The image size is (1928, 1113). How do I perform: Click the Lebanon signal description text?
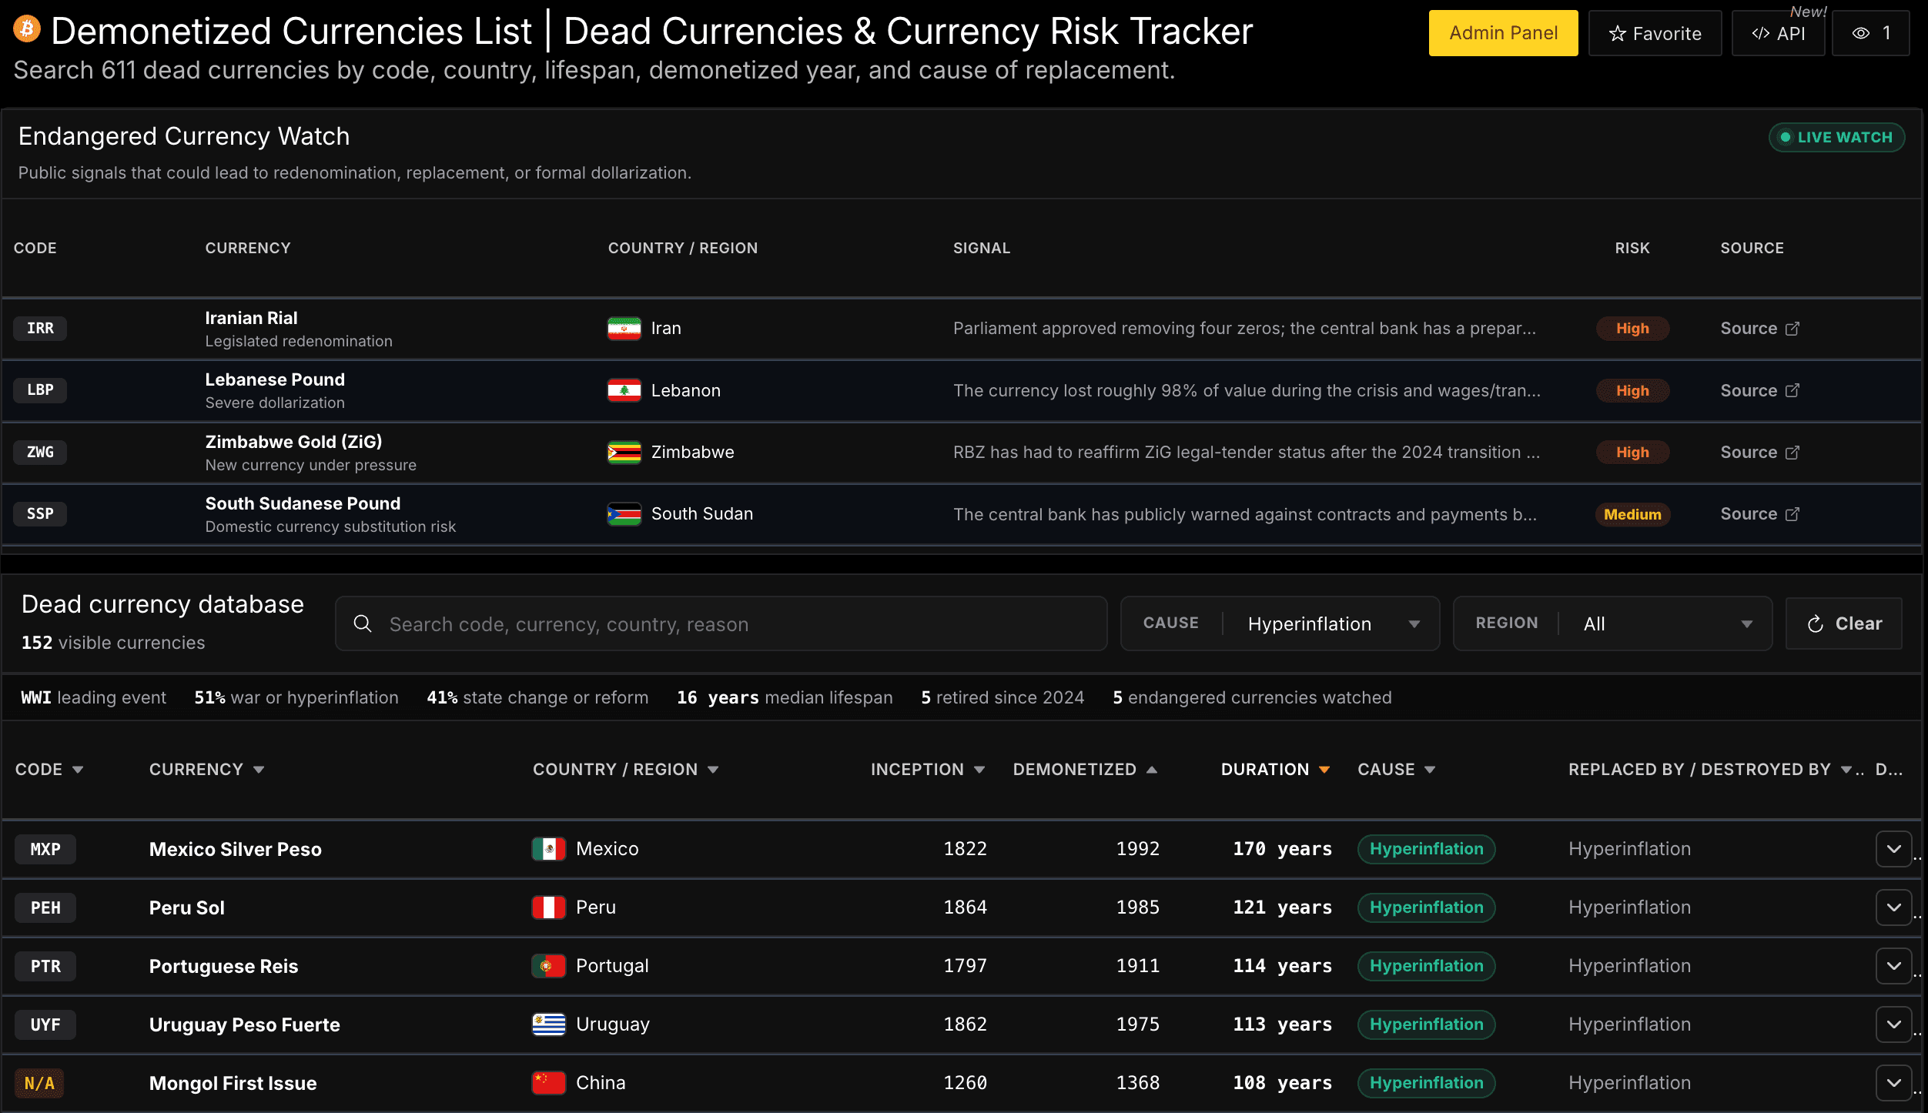point(1247,390)
